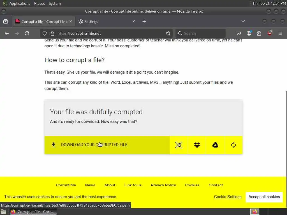The image size is (287, 215).
Task: Click the site security padlock icon
Action: [52, 33]
